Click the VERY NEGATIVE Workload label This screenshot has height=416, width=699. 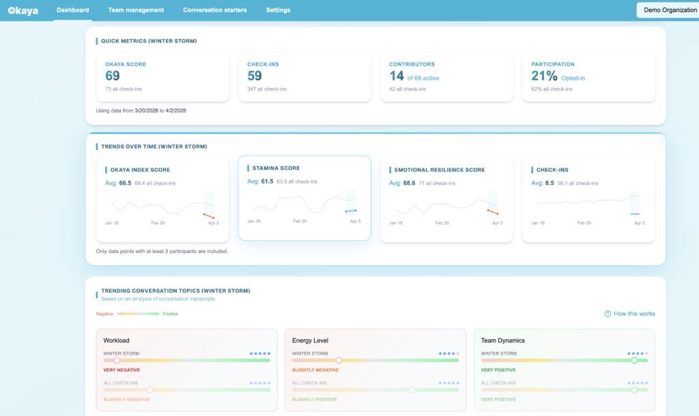pyautogui.click(x=122, y=370)
